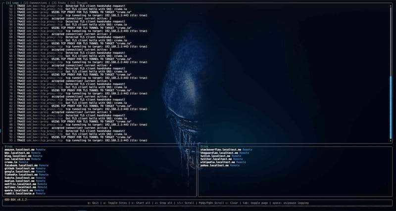Click 'tab: toggle page' footer hint

[255, 203]
